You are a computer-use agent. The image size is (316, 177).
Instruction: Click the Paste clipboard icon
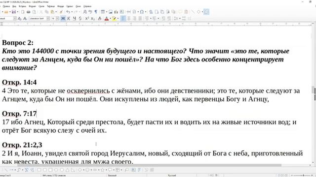[x=52, y=12]
